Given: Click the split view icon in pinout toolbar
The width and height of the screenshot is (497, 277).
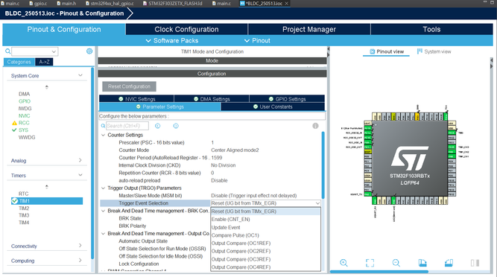Looking at the screenshot, I should tap(475, 263).
